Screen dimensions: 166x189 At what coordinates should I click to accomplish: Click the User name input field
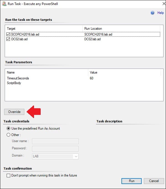[55, 141]
